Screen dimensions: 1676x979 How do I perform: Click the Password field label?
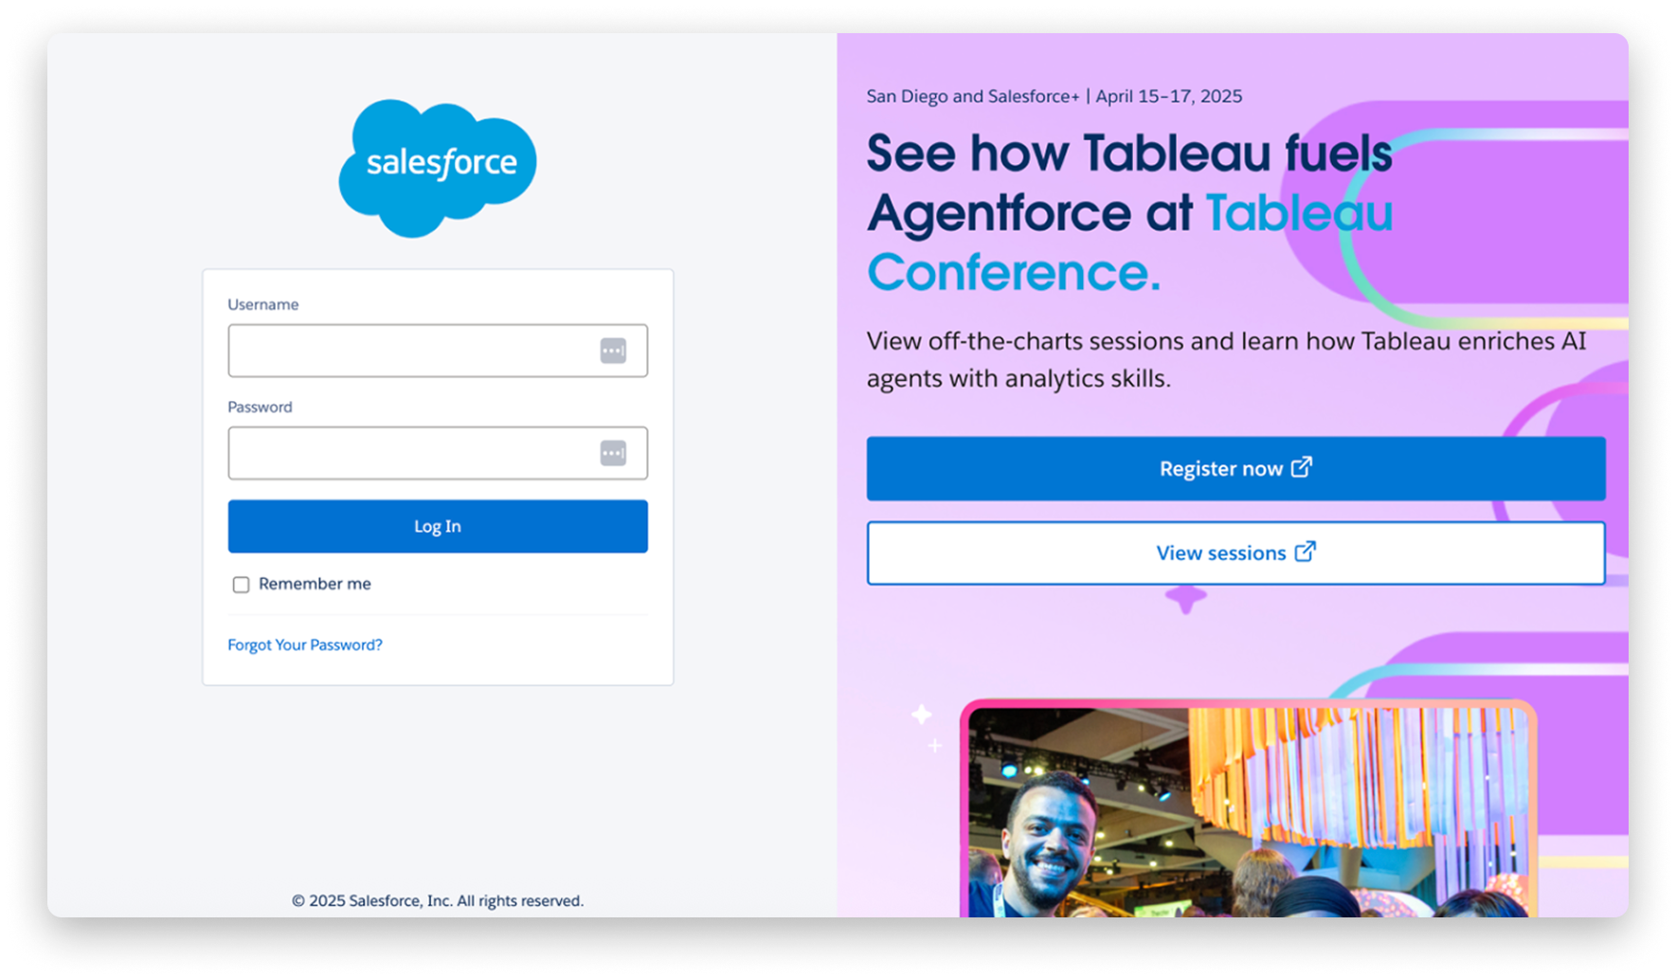[260, 407]
